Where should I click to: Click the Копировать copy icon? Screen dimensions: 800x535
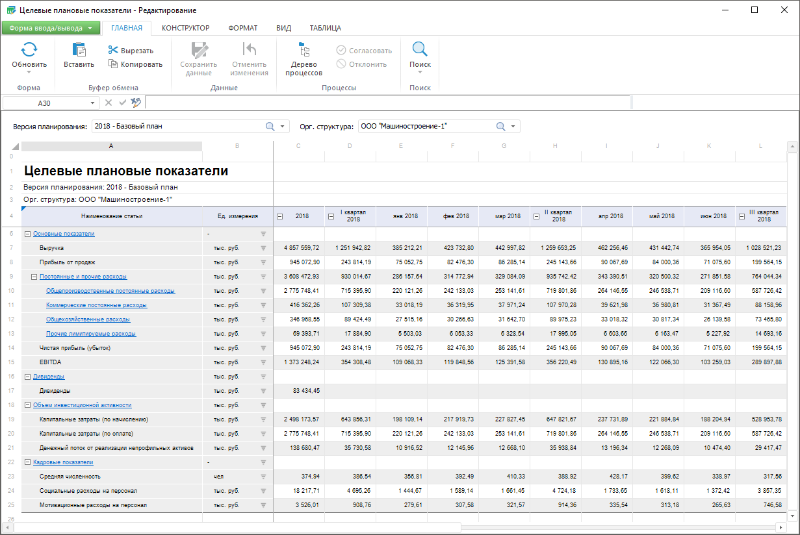coord(113,64)
